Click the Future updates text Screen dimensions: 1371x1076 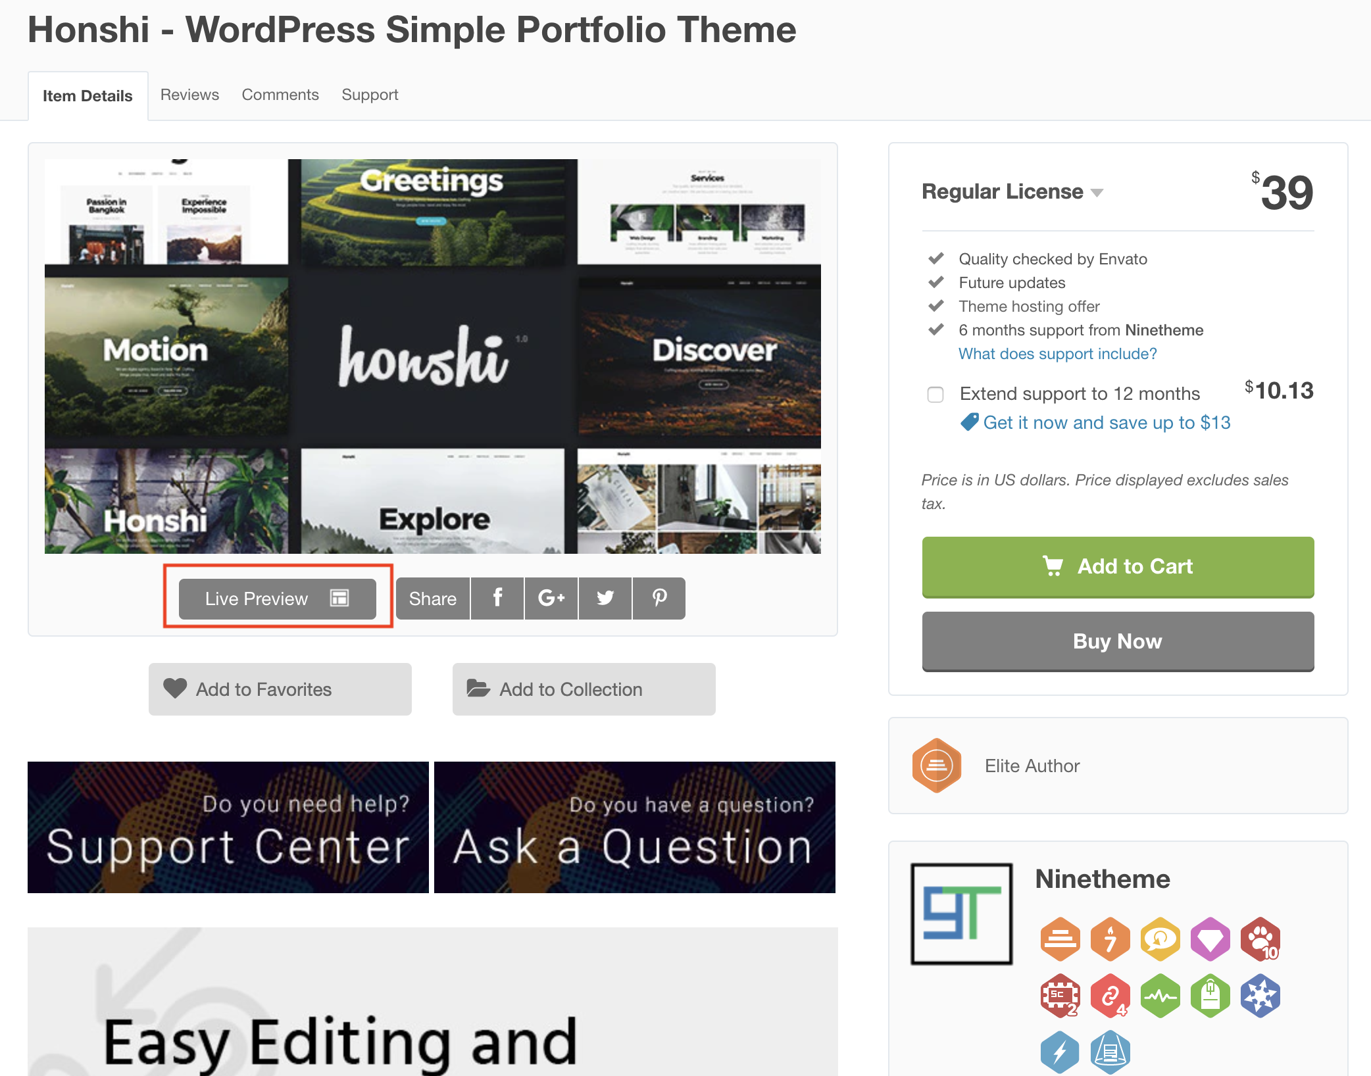click(1012, 283)
